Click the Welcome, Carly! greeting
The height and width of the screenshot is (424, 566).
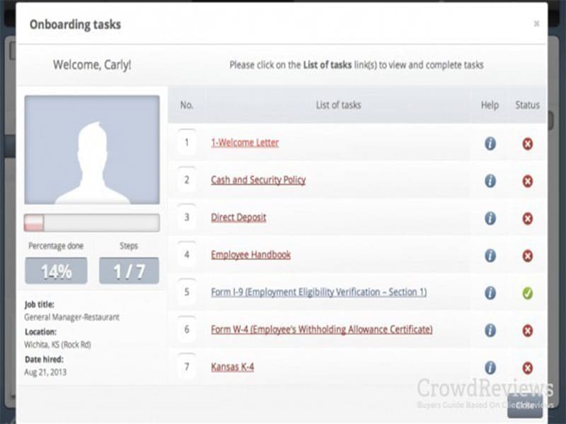(92, 65)
